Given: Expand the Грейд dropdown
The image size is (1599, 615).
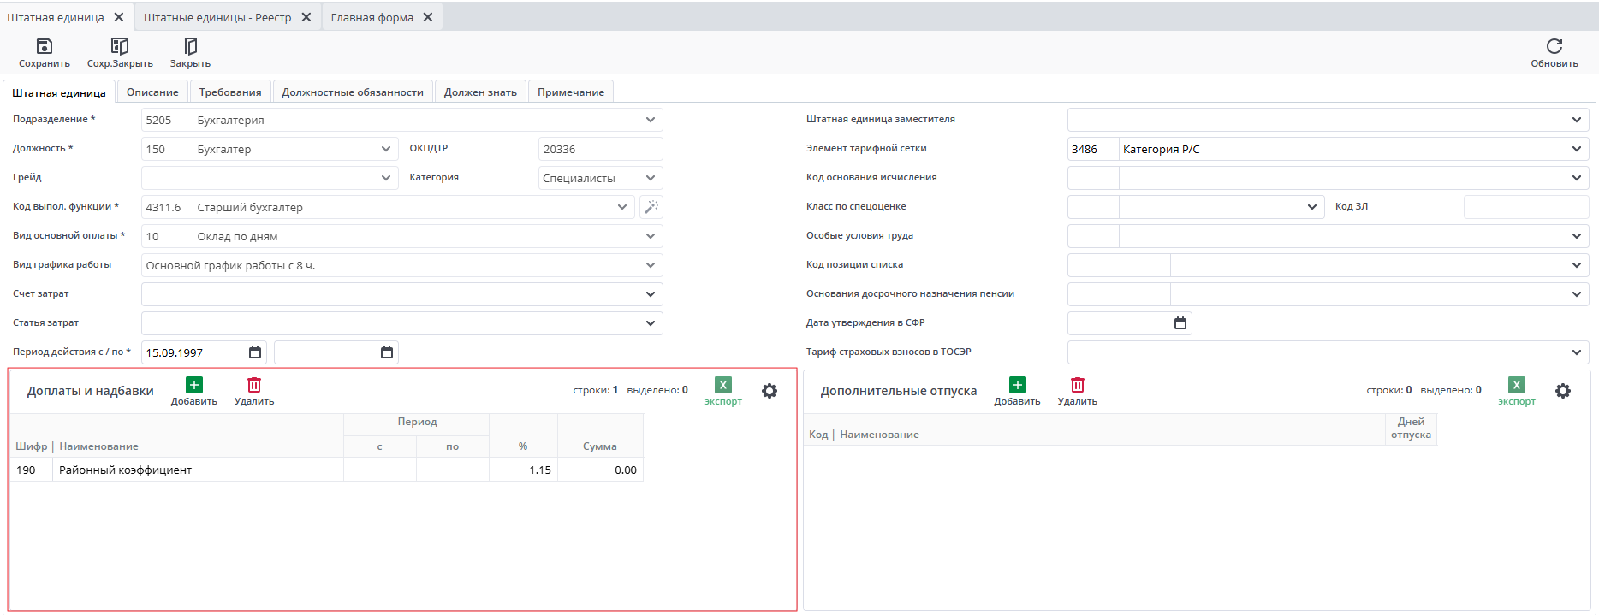Looking at the screenshot, I should (x=386, y=178).
